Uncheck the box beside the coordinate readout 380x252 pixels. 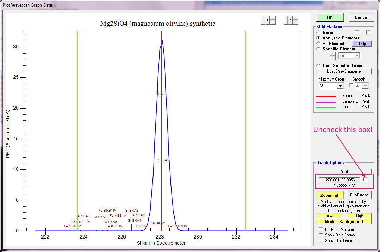pyautogui.click(x=365, y=179)
